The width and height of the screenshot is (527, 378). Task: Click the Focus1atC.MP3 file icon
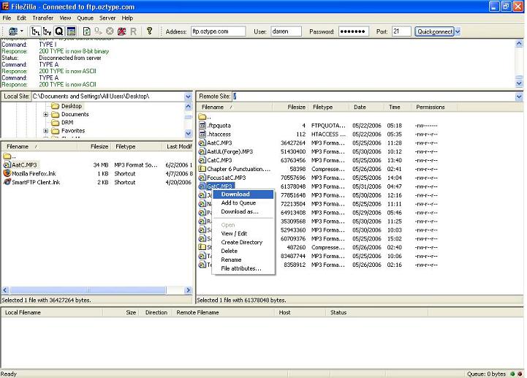click(x=202, y=178)
